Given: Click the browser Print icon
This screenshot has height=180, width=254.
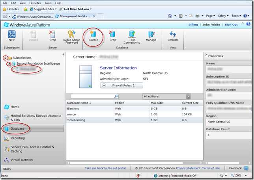Looking at the screenshot, I should (x=197, y=16).
